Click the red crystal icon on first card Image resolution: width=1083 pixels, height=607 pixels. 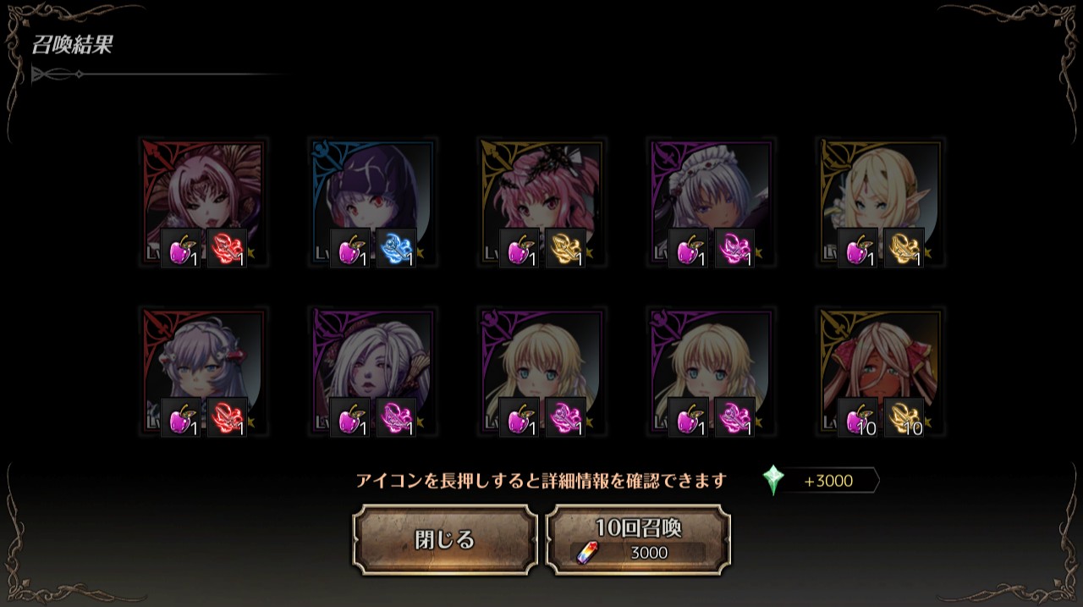coord(227,248)
